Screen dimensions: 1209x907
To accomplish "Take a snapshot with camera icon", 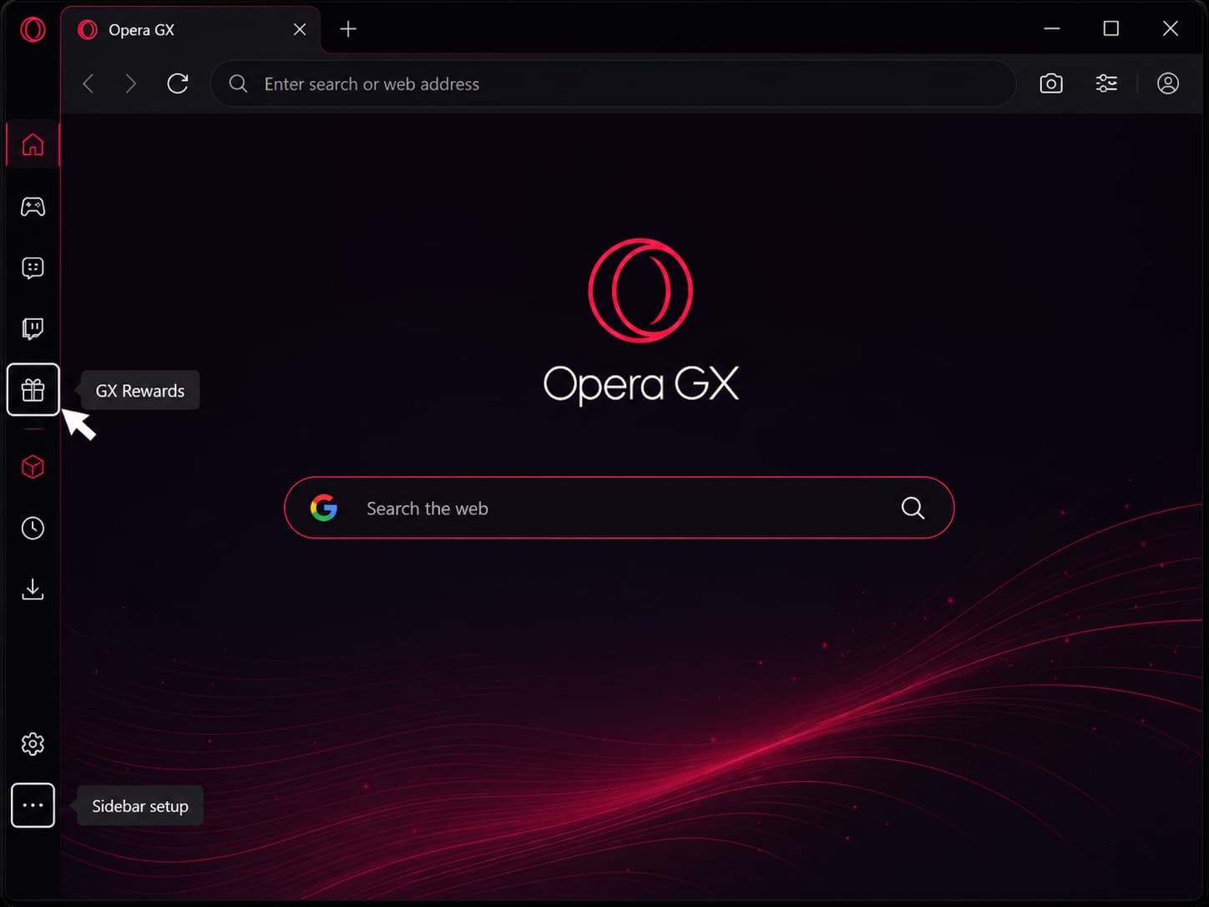I will (x=1051, y=84).
